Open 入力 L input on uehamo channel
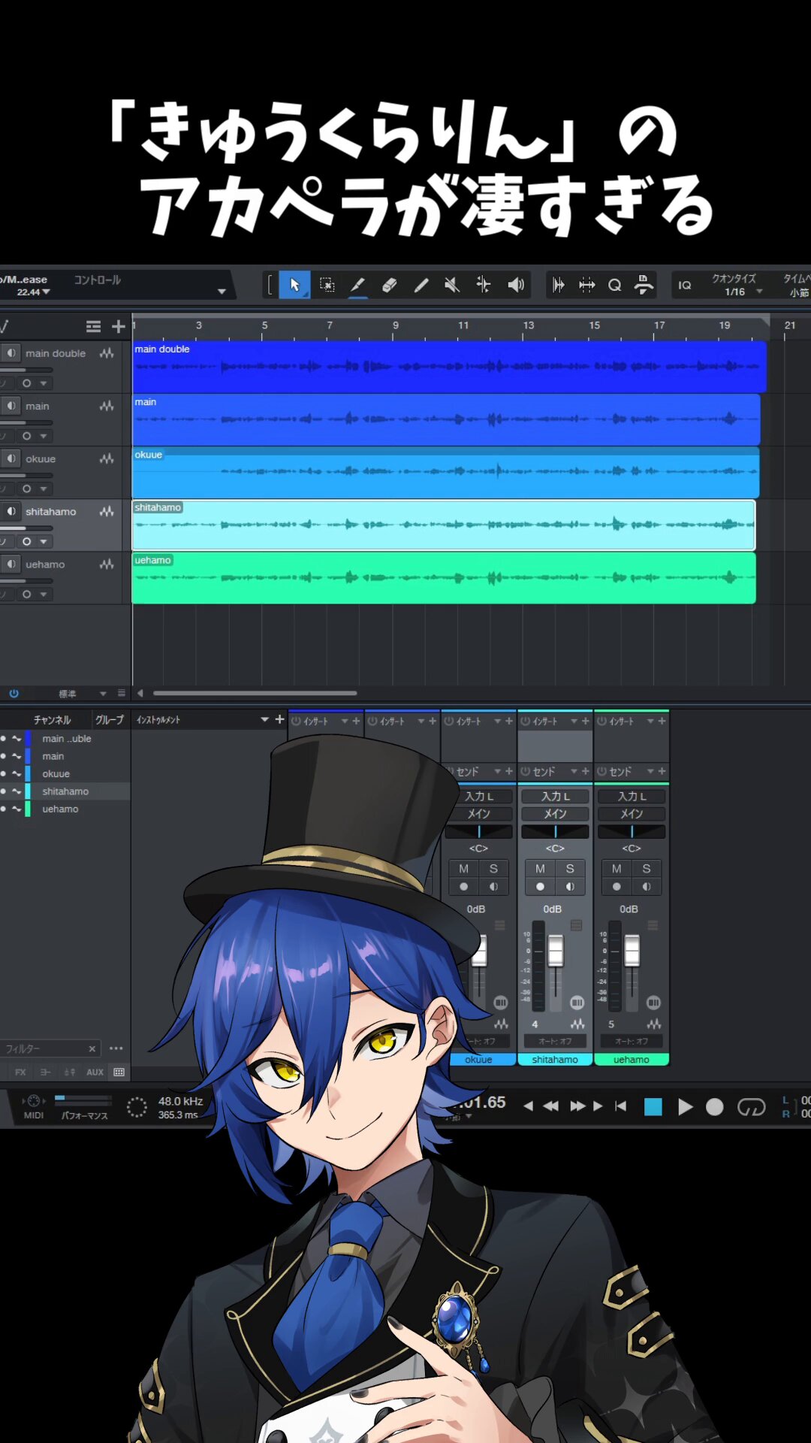This screenshot has width=811, height=1443. pyautogui.click(x=632, y=796)
